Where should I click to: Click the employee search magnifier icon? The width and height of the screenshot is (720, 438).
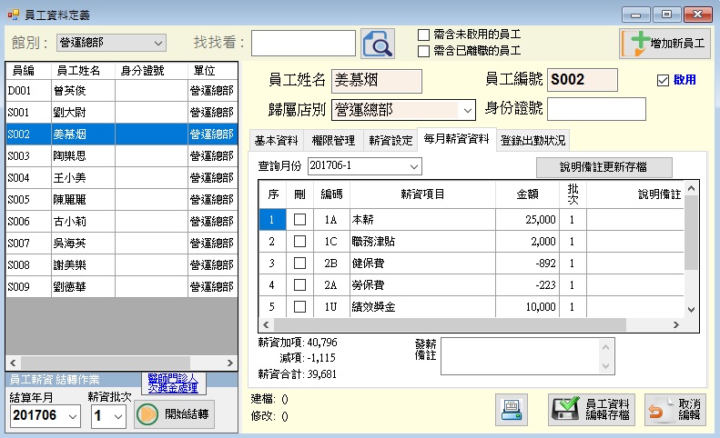[x=377, y=43]
